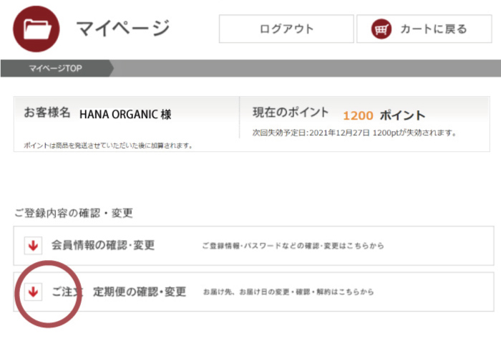Click the カートに戻る button
The image size is (501, 341).
point(424,29)
